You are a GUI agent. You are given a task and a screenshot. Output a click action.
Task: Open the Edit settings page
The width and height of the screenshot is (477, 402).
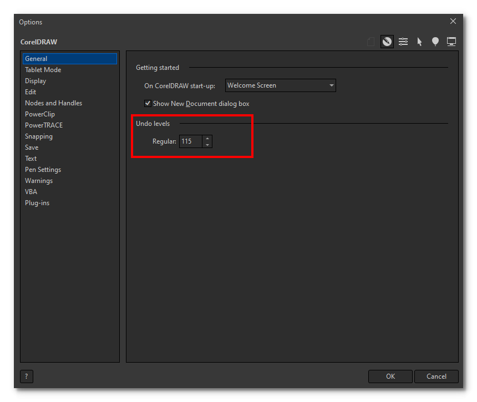click(x=70, y=92)
